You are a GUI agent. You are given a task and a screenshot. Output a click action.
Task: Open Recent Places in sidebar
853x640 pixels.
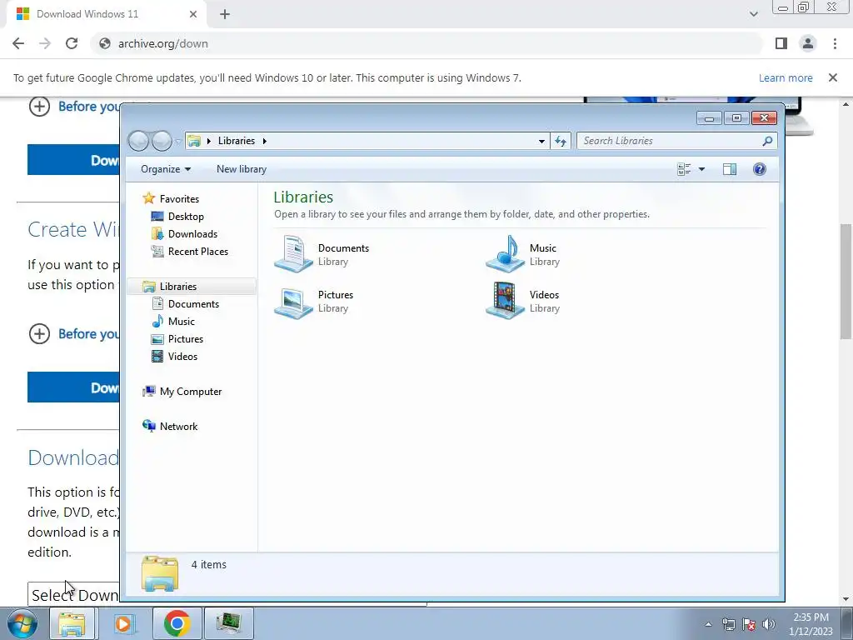pyautogui.click(x=198, y=252)
